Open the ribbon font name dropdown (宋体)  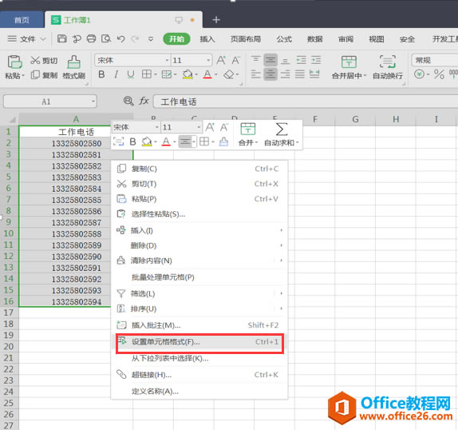(x=167, y=60)
